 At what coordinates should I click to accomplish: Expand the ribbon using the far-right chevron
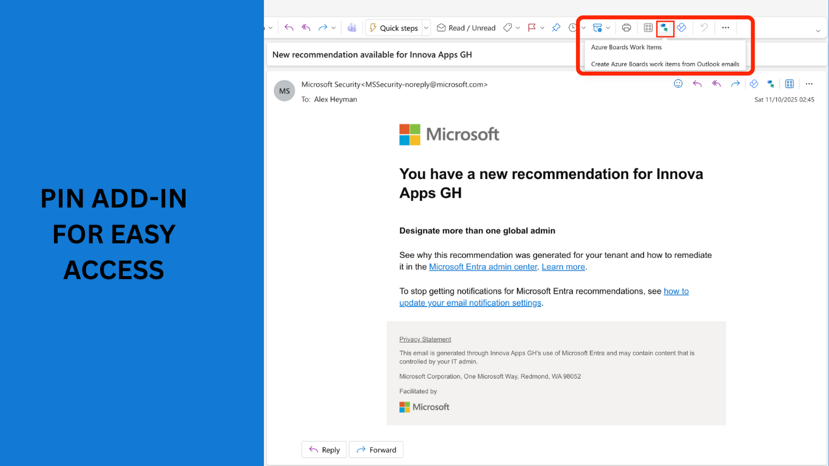point(818,30)
